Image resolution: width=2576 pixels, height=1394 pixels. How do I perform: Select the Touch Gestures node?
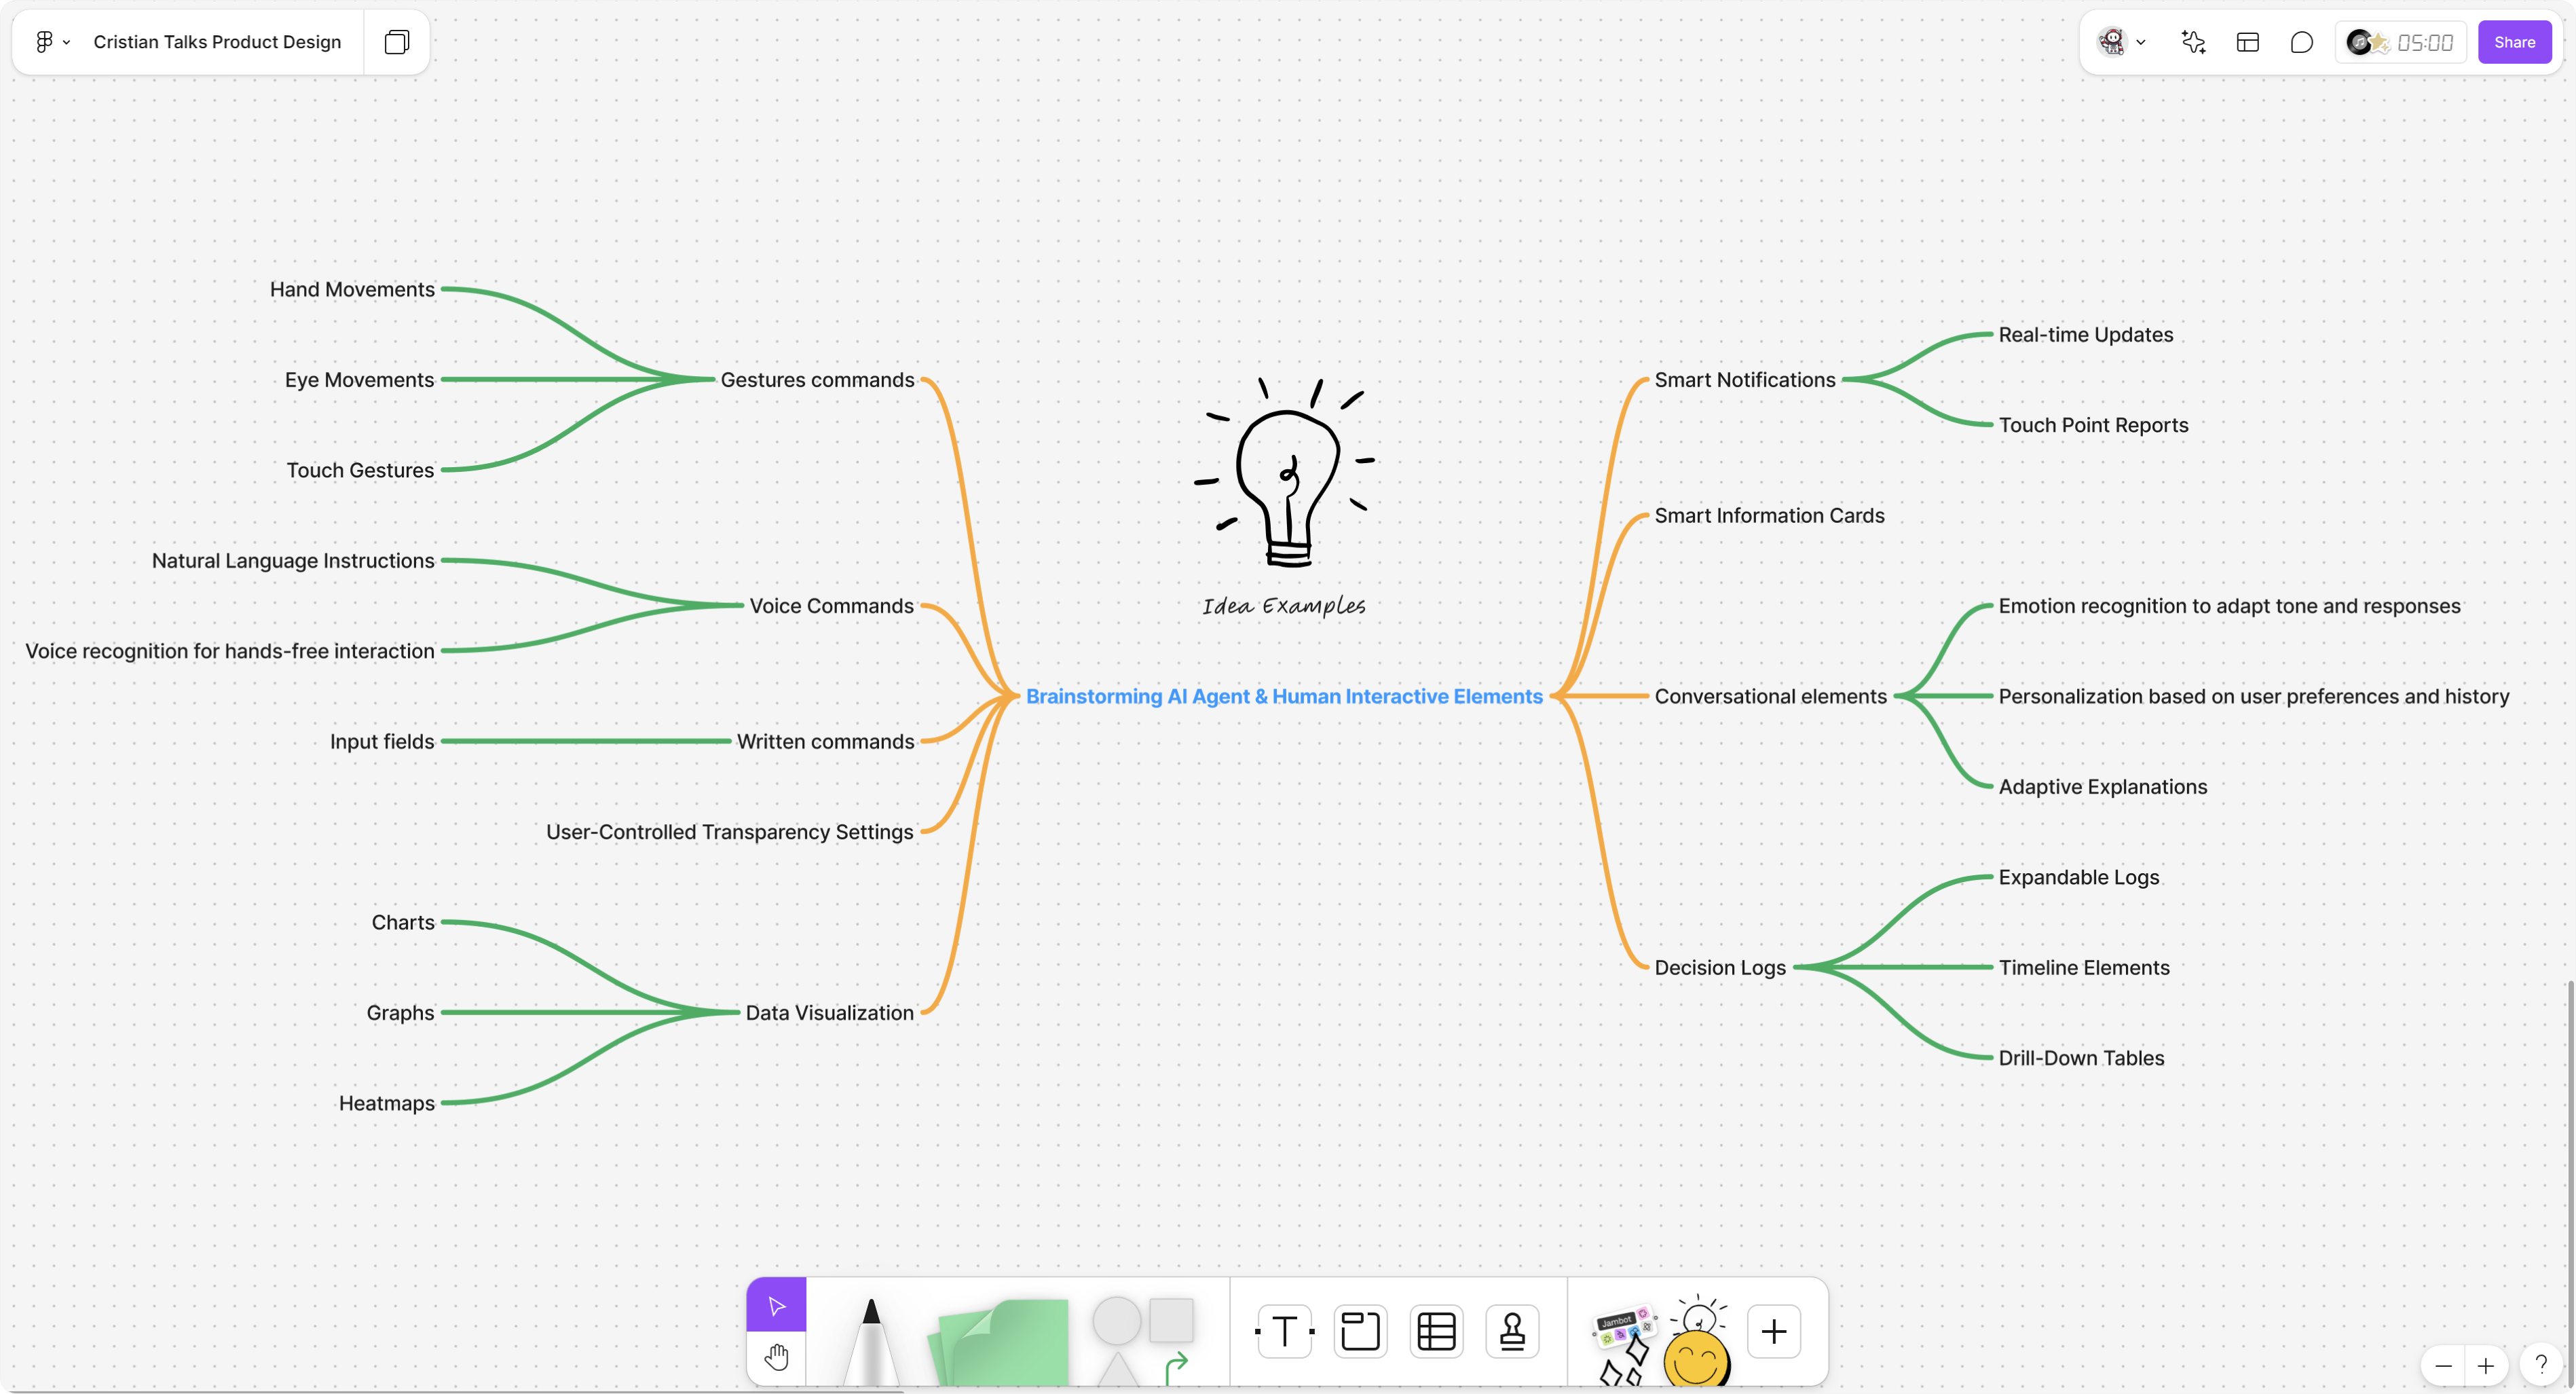click(x=360, y=470)
